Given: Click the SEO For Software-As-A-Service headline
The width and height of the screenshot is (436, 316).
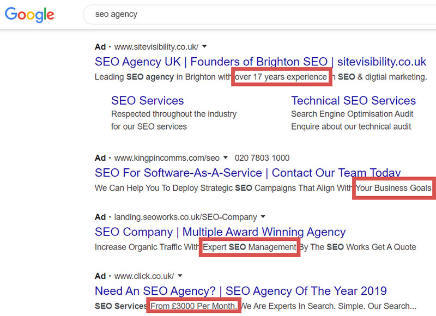Looking at the screenshot, I should click(x=246, y=172).
